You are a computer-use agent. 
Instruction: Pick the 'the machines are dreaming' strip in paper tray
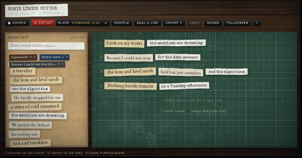point(38,116)
